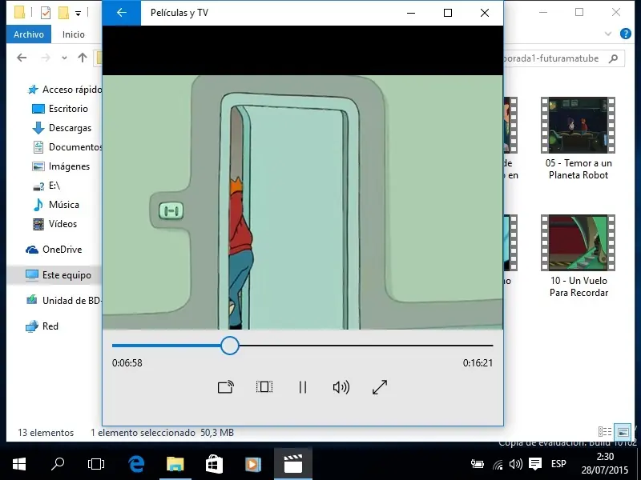Open File Explorer help icon
641x480 pixels.
click(x=626, y=34)
